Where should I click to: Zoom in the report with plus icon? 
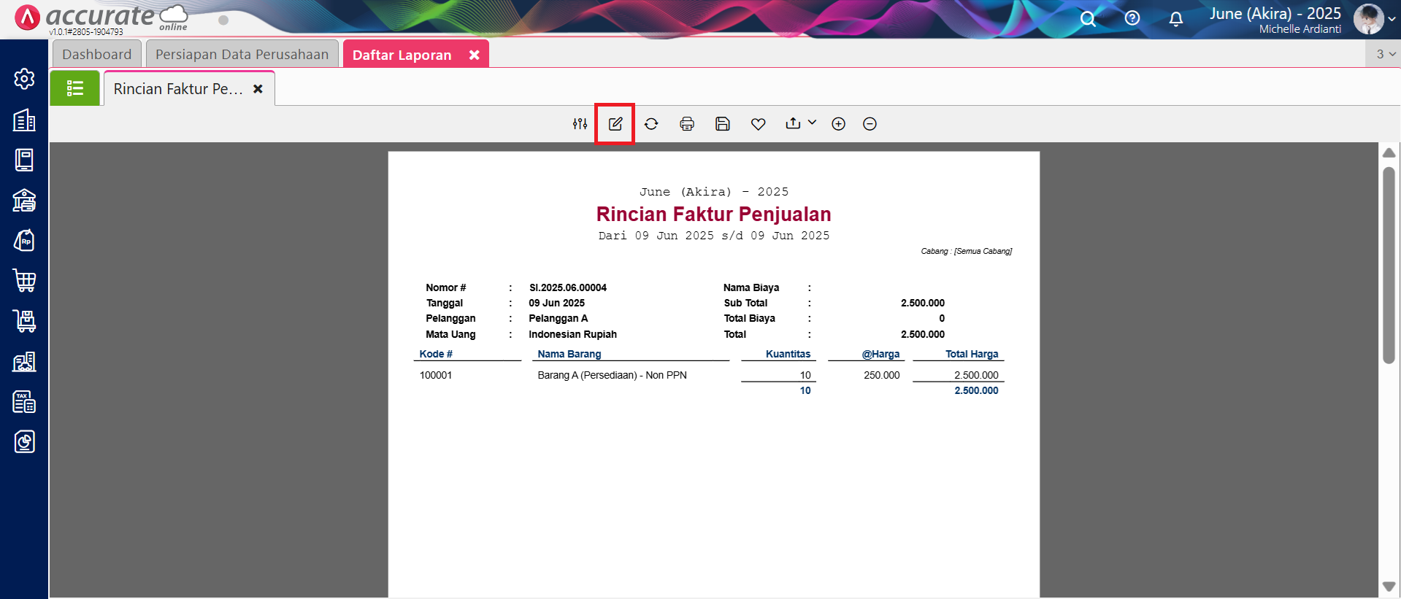point(839,124)
